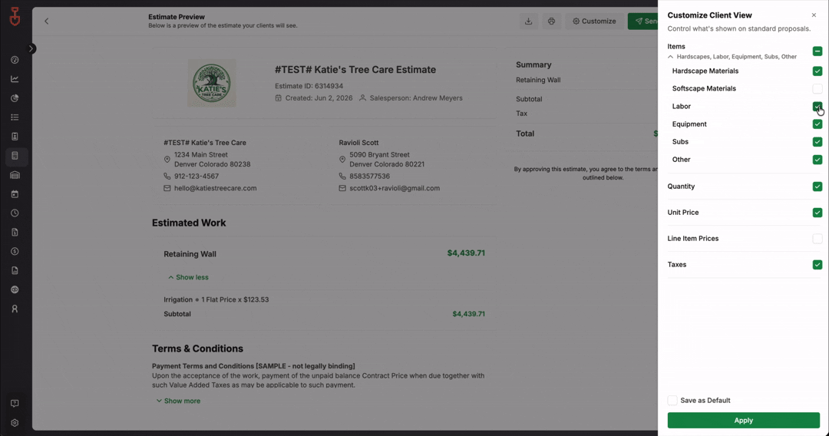829x436 pixels.
Task: Open the garage/warehouse sidebar icon
Action: (15, 175)
